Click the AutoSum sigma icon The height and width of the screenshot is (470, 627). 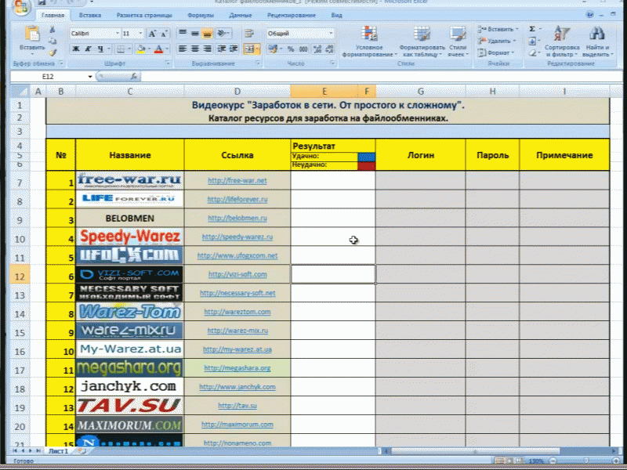tap(532, 29)
